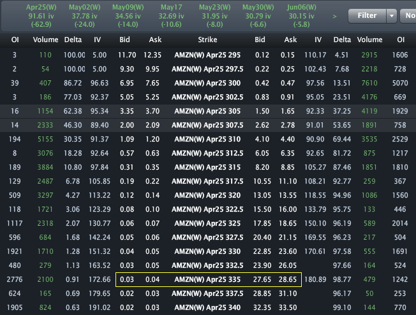Select strike AMZN(W) Apr25 330
The width and height of the screenshot is (416, 315).
pyautogui.click(x=207, y=252)
